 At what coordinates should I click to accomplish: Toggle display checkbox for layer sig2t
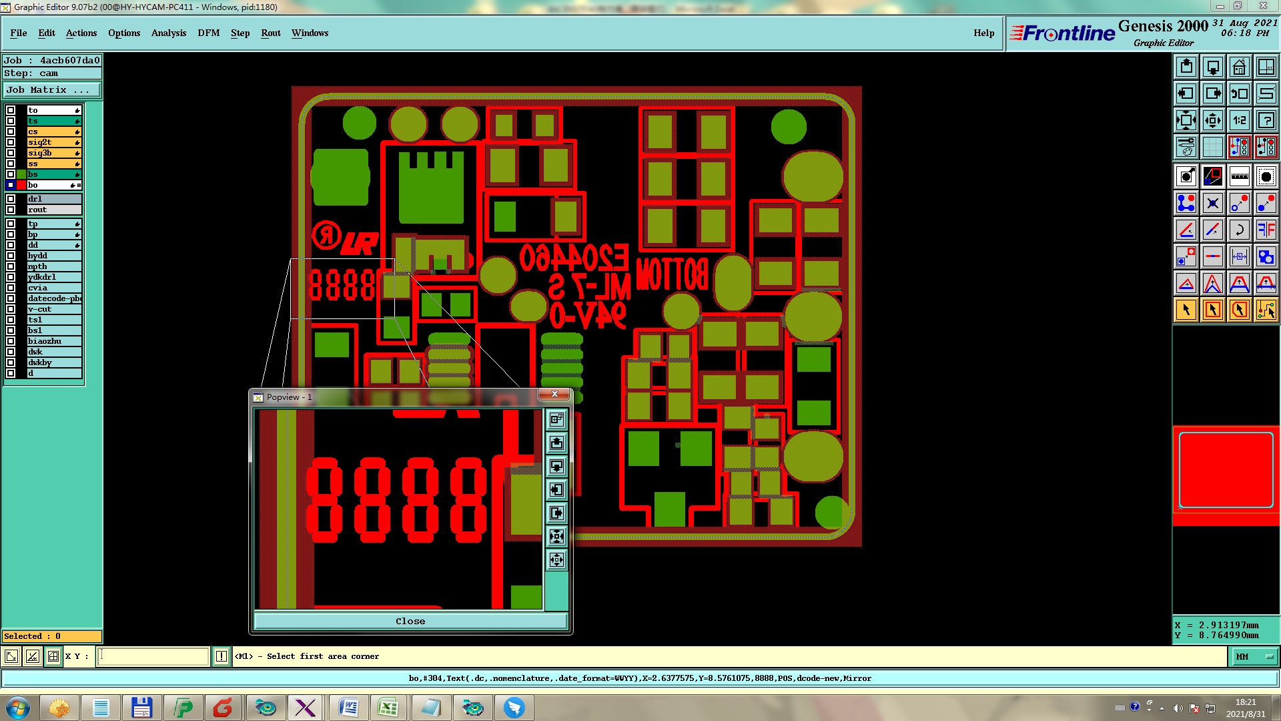11,142
